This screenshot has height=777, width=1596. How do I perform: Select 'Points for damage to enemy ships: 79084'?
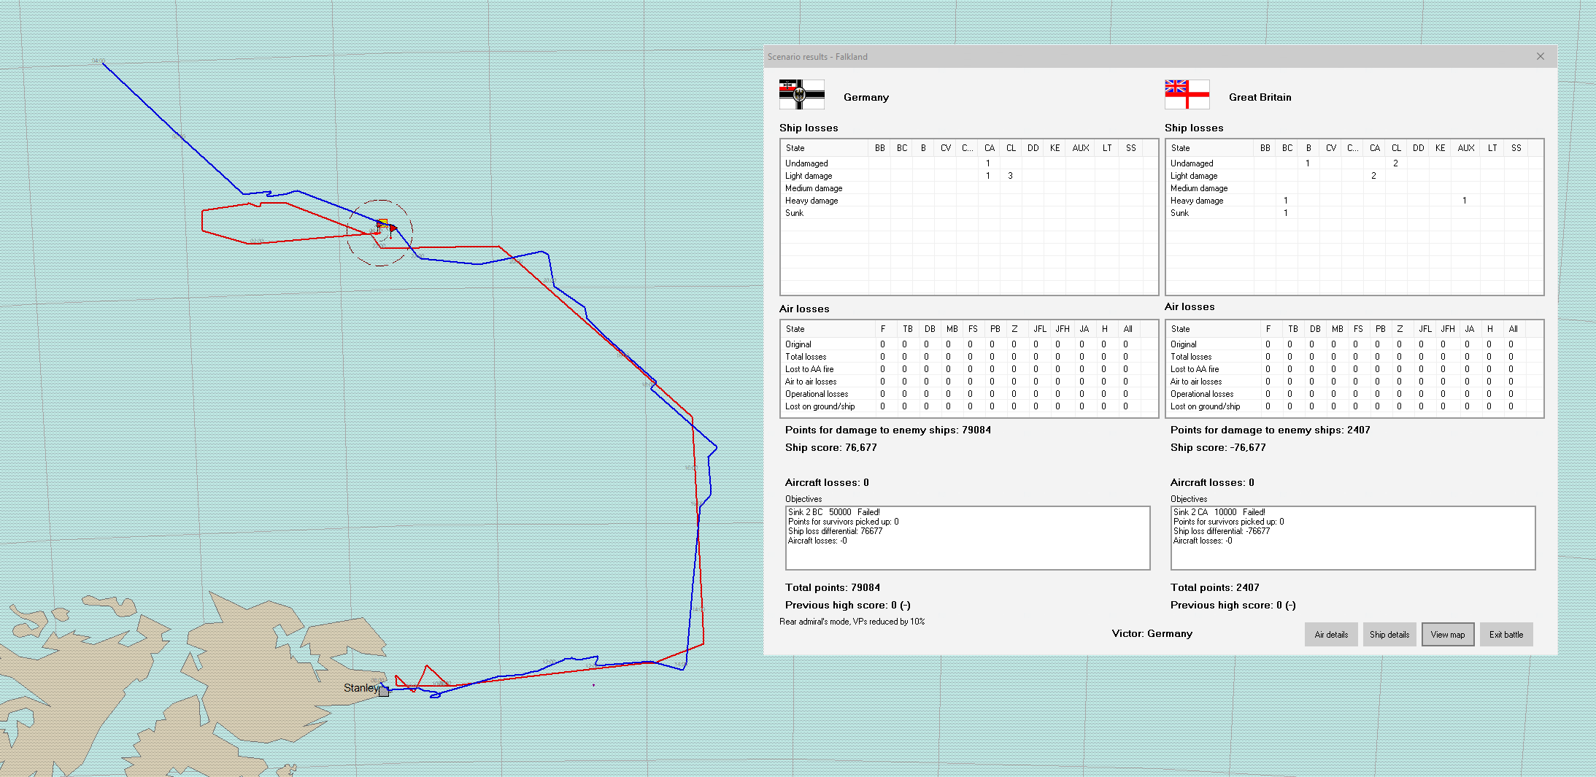pos(888,430)
